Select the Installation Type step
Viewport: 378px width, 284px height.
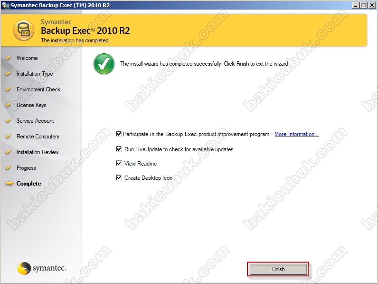35,74
